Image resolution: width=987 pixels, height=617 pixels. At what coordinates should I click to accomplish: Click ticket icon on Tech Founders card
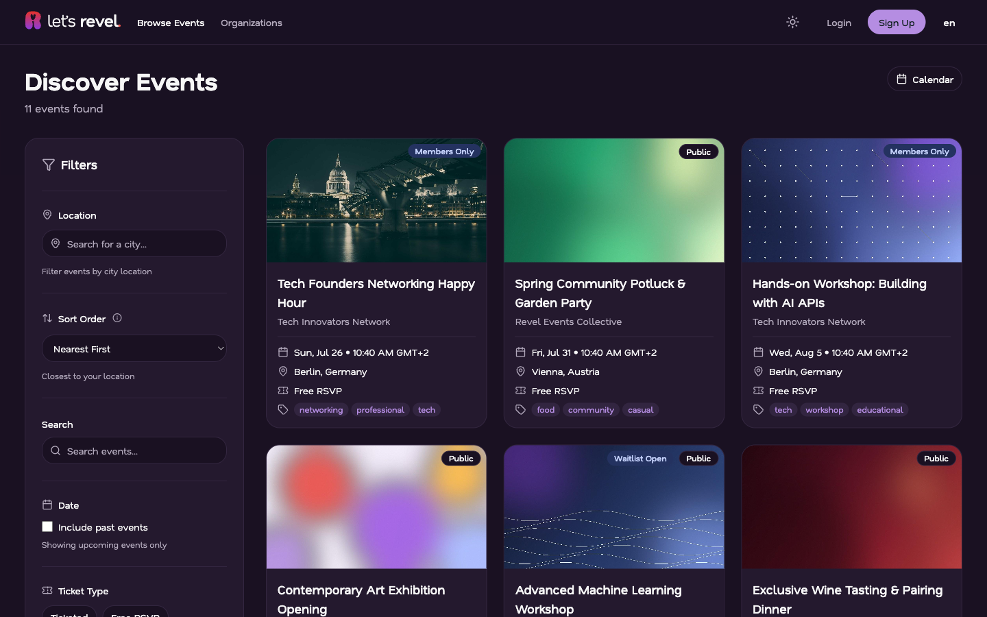click(283, 391)
